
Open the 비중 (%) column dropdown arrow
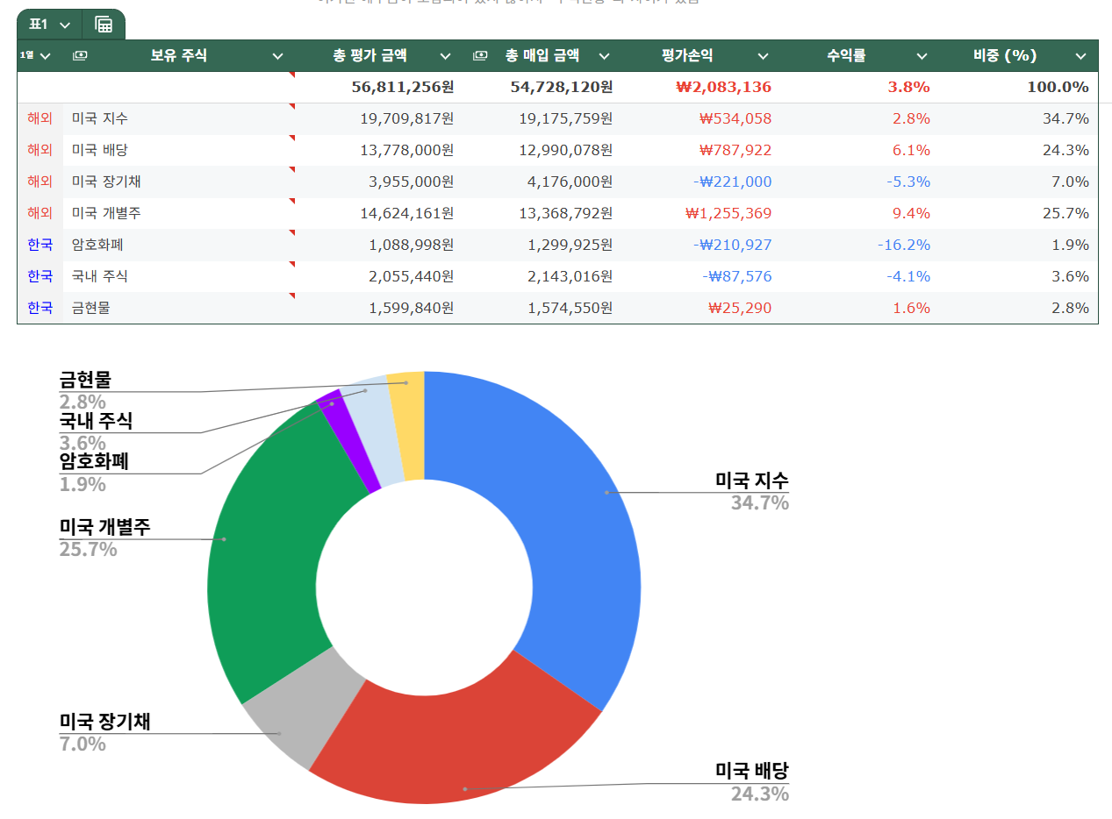(x=1080, y=56)
